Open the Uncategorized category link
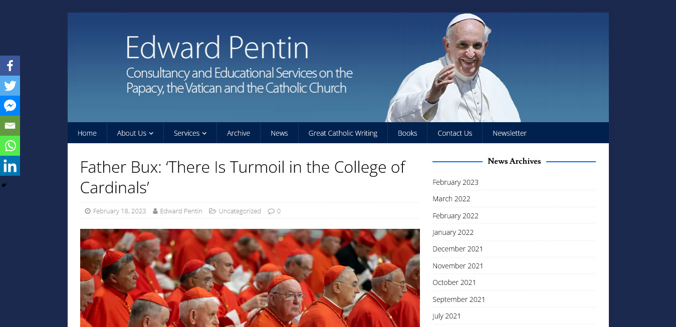 240,211
